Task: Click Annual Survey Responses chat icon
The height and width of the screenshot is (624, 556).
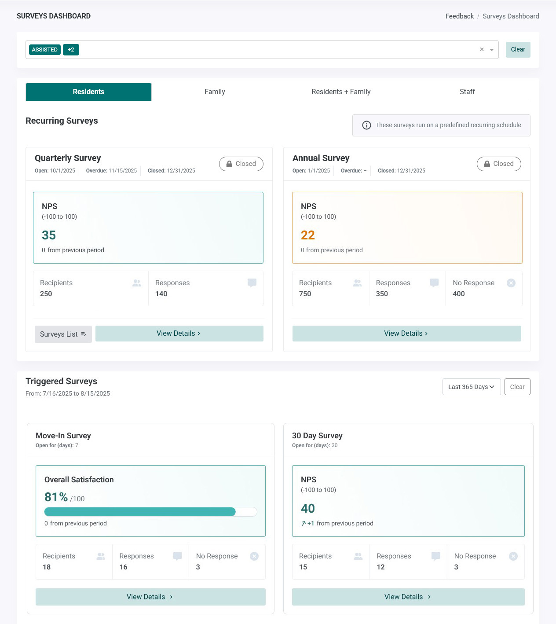Action: tap(434, 283)
